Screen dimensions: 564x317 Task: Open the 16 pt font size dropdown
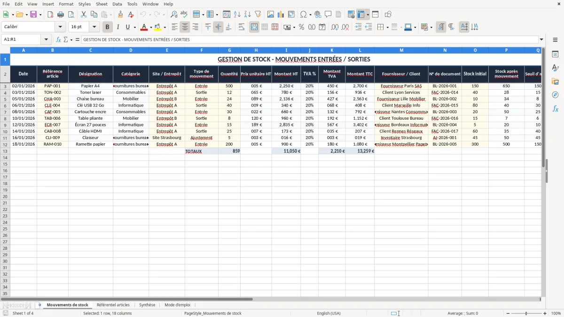(94, 27)
